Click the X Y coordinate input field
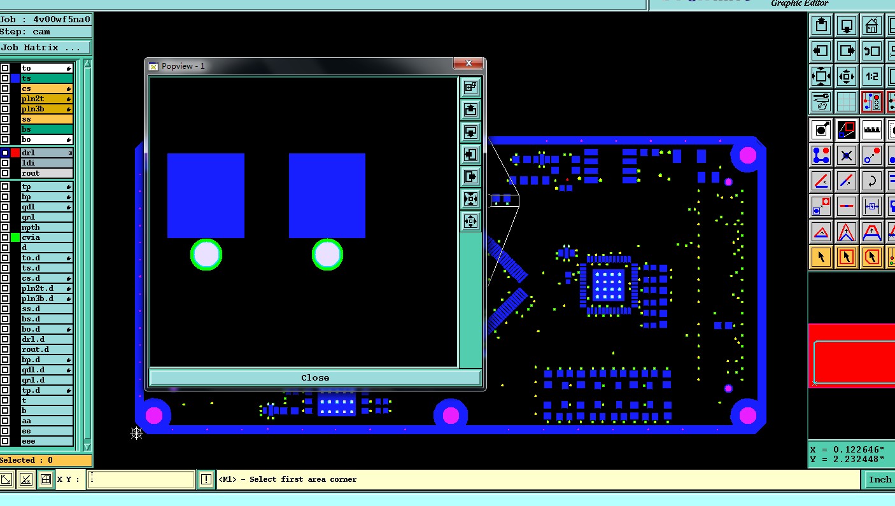Image resolution: width=895 pixels, height=506 pixels. [141, 479]
